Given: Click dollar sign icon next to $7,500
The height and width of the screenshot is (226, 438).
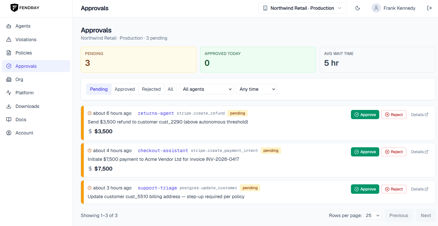Looking at the screenshot, I should 90,169.
